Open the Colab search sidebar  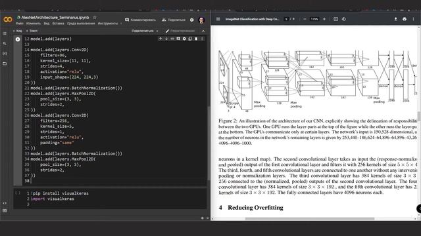pyautogui.click(x=5, y=43)
